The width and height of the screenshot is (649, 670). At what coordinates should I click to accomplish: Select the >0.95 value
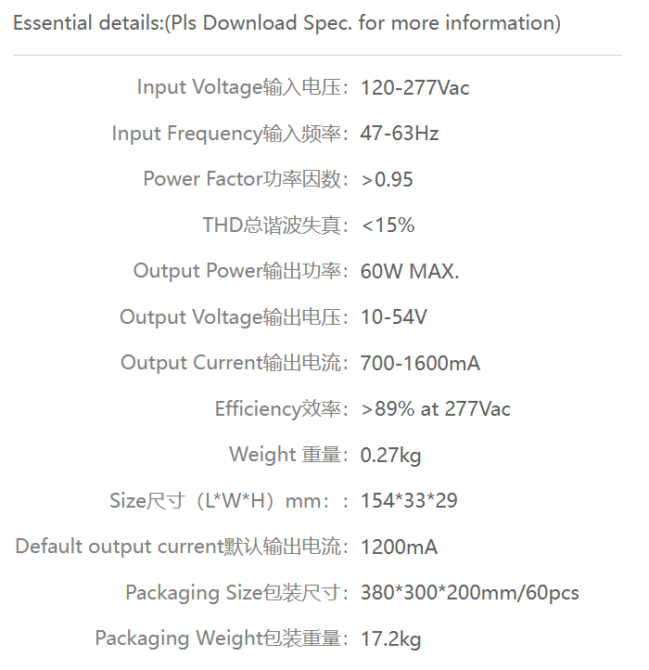387,179
